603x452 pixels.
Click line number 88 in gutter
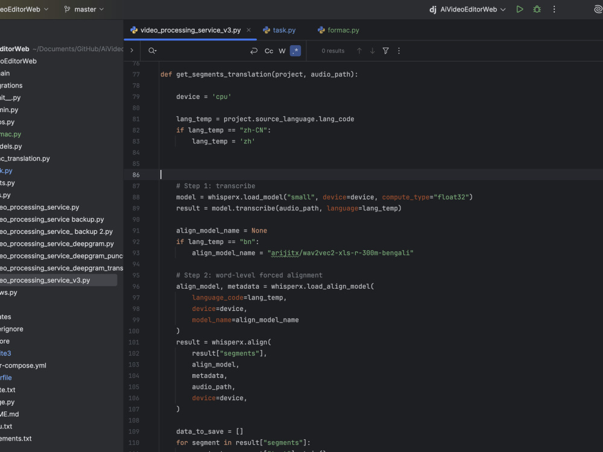(136, 197)
